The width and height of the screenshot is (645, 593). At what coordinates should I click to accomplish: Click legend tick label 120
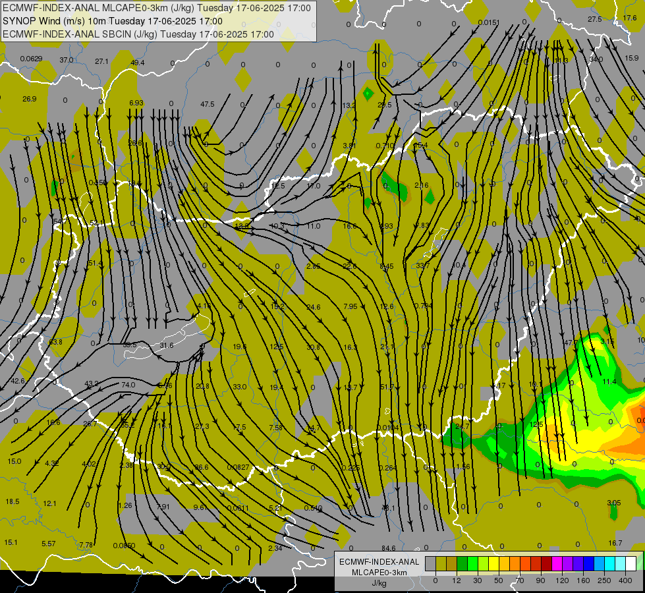tap(562, 580)
